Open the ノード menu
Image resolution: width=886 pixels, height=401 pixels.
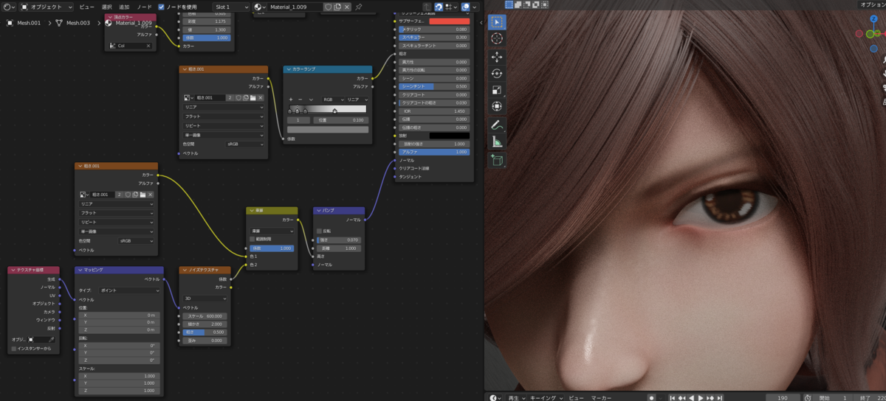coord(144,7)
